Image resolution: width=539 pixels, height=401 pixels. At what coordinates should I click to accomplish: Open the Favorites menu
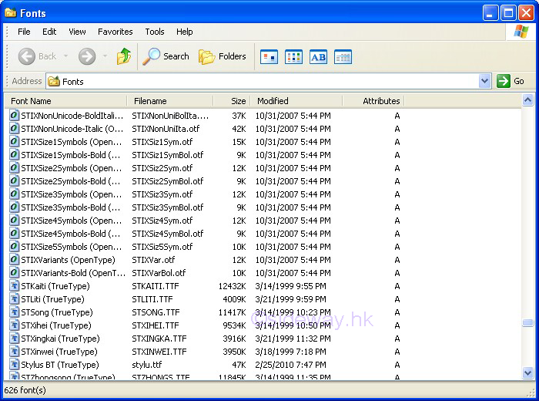(115, 32)
